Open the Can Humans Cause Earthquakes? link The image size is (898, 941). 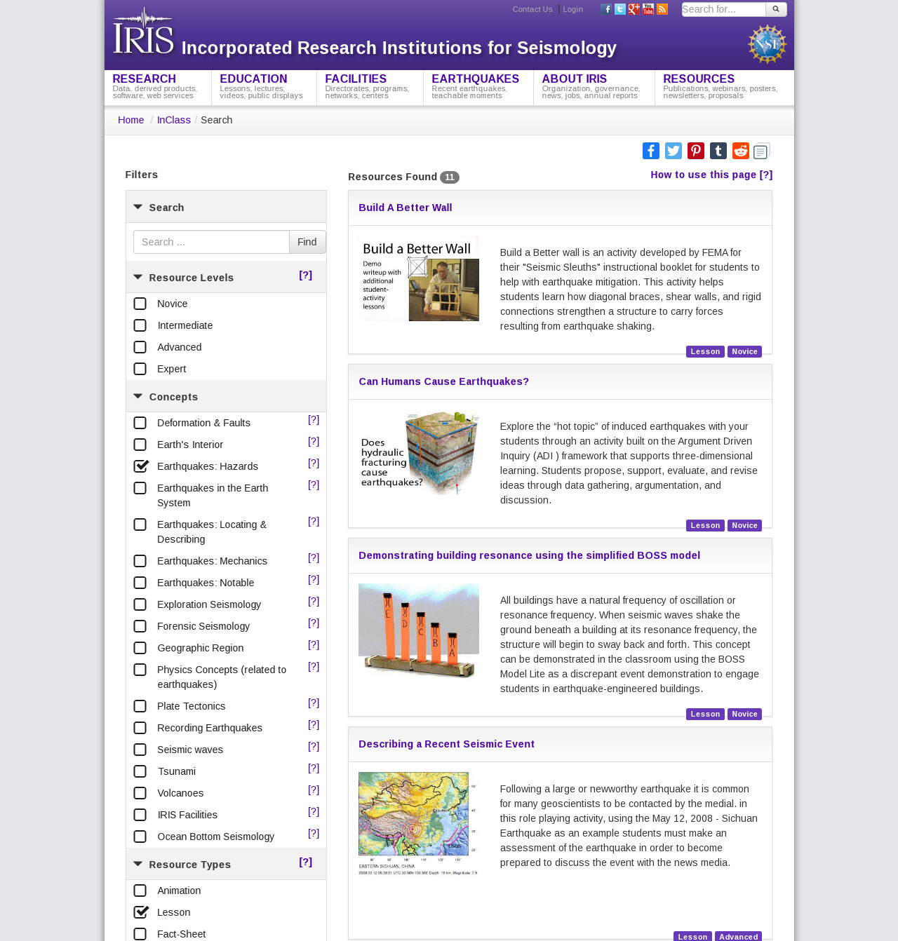(443, 381)
